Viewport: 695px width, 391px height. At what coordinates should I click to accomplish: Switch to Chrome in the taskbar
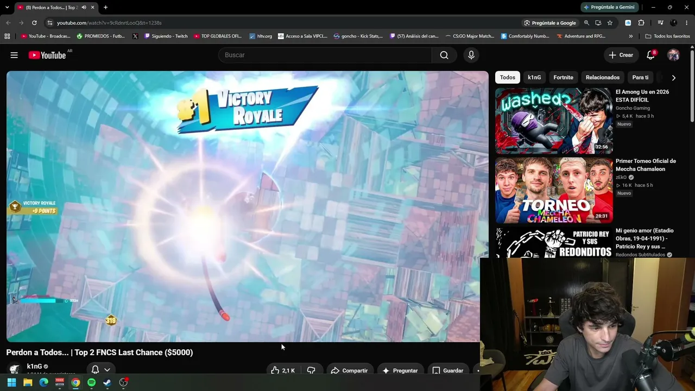click(x=75, y=382)
